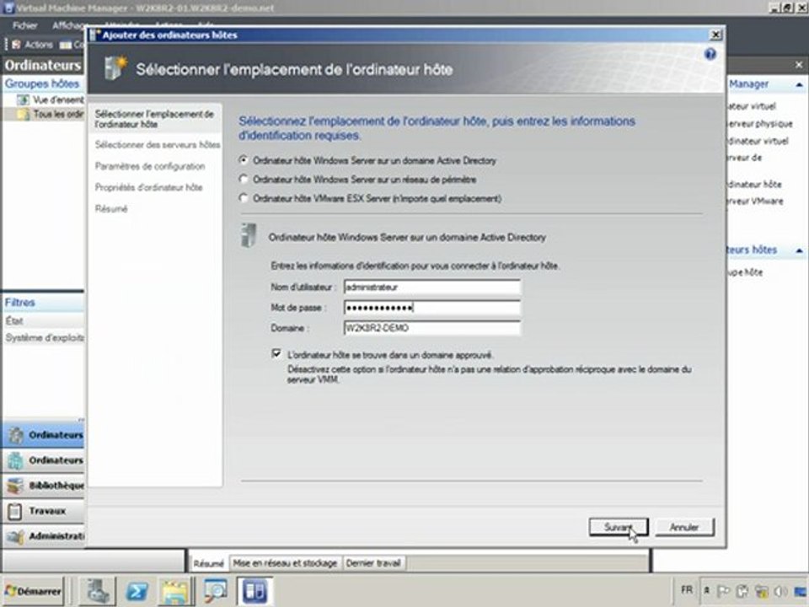
Task: Select the Vue d'ensemble tree icon
Action: pyautogui.click(x=23, y=99)
